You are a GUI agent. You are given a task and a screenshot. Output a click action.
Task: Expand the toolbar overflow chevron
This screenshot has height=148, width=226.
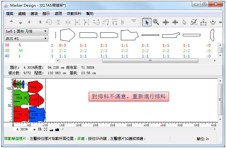(x=220, y=22)
